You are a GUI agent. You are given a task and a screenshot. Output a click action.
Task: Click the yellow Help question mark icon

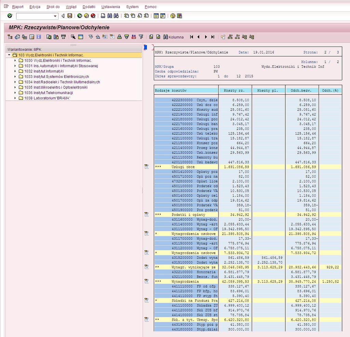pos(173,16)
